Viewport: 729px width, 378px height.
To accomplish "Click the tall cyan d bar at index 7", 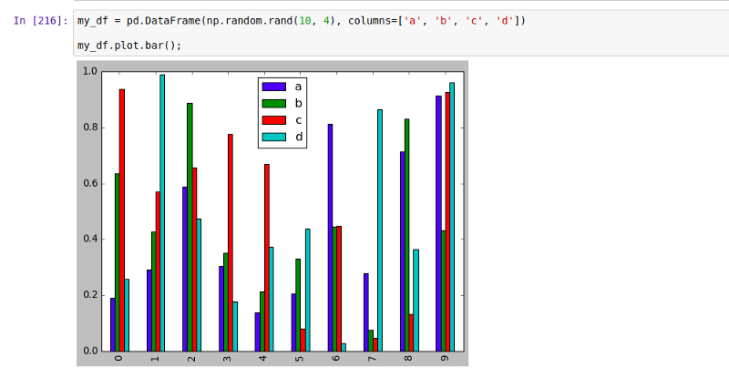I will [x=380, y=230].
